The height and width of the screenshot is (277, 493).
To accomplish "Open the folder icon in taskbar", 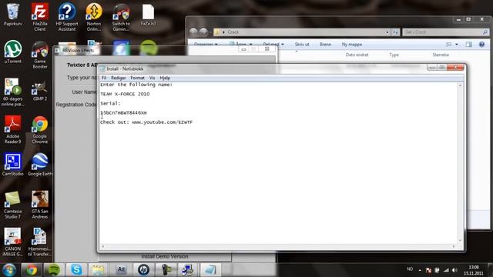I will click(x=98, y=270).
